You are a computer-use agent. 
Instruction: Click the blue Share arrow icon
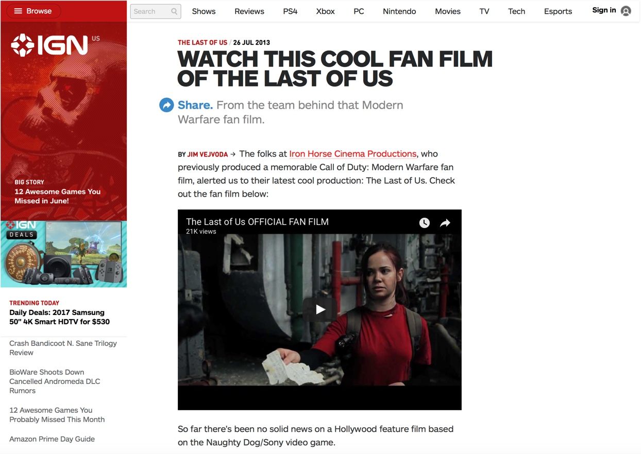coord(166,105)
